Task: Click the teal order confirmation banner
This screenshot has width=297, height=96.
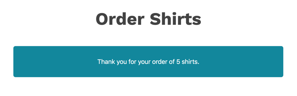Action: click(148, 62)
